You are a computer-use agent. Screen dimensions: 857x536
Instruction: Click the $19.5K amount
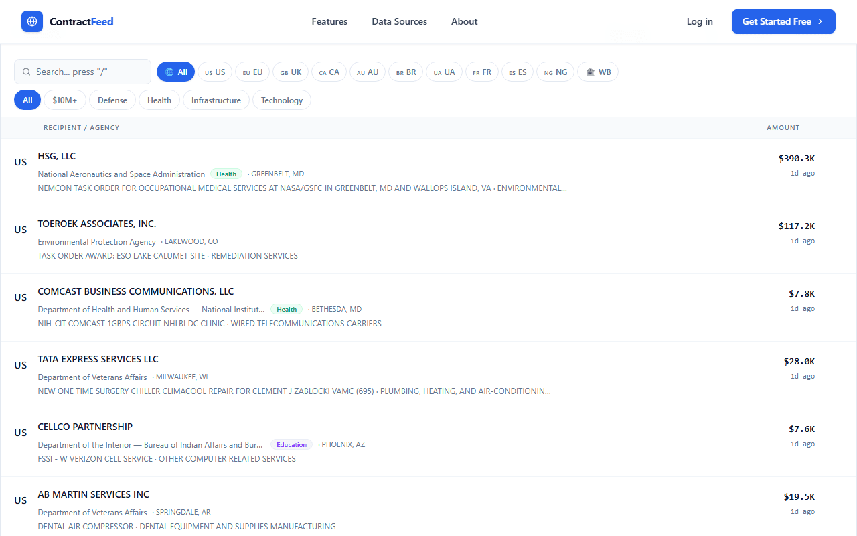(799, 497)
